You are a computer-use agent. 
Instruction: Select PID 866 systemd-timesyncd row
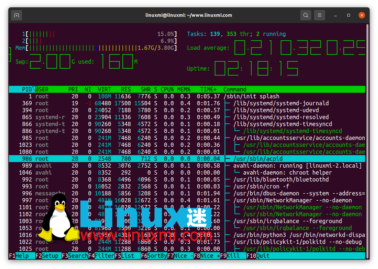187,124
